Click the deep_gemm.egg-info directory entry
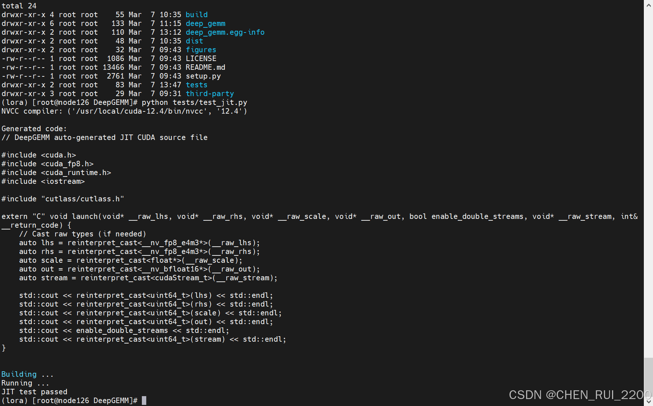This screenshot has height=406, width=653. [225, 32]
